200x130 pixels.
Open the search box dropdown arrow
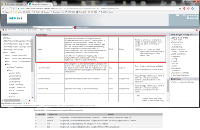click(73, 27)
